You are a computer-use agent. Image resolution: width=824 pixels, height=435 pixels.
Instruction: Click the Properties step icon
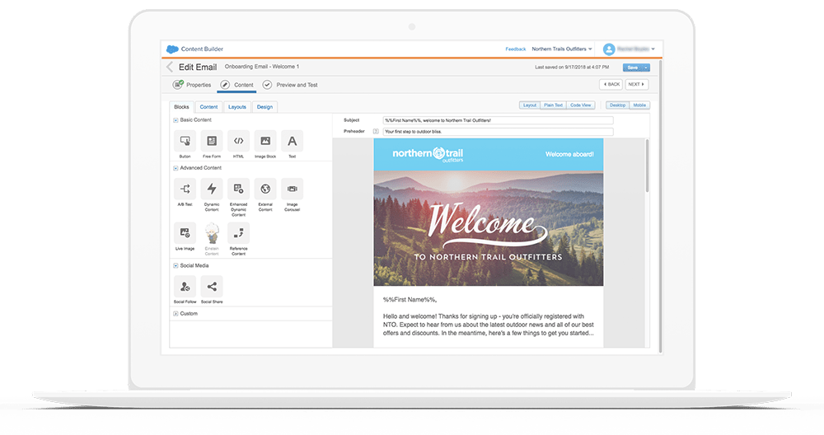click(178, 85)
